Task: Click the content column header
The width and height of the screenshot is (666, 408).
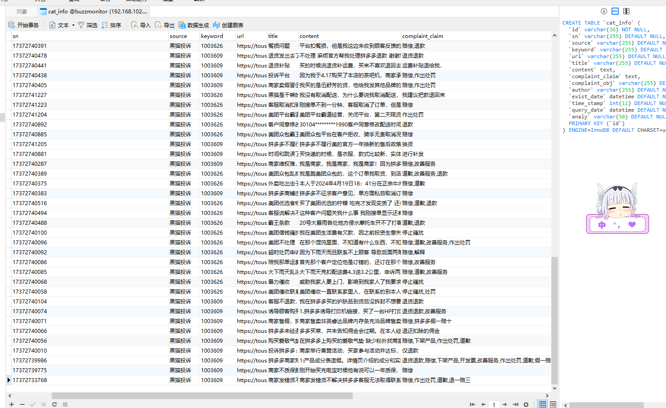Action: (x=350, y=36)
